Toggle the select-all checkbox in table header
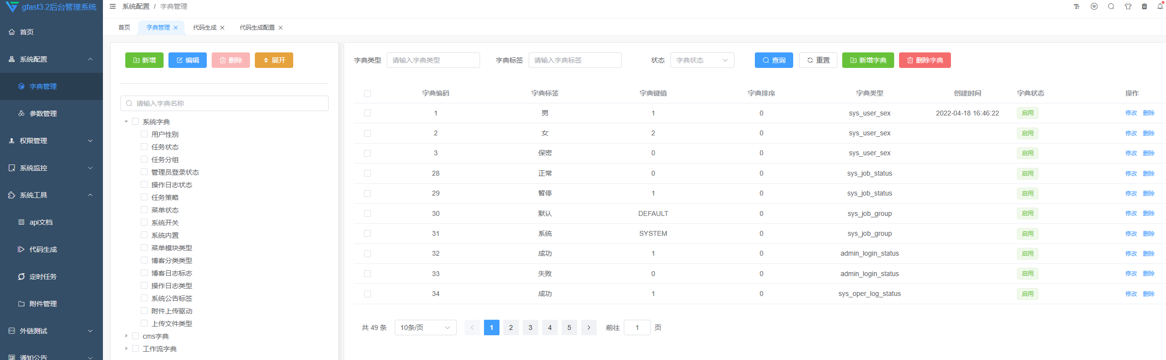 [x=367, y=94]
